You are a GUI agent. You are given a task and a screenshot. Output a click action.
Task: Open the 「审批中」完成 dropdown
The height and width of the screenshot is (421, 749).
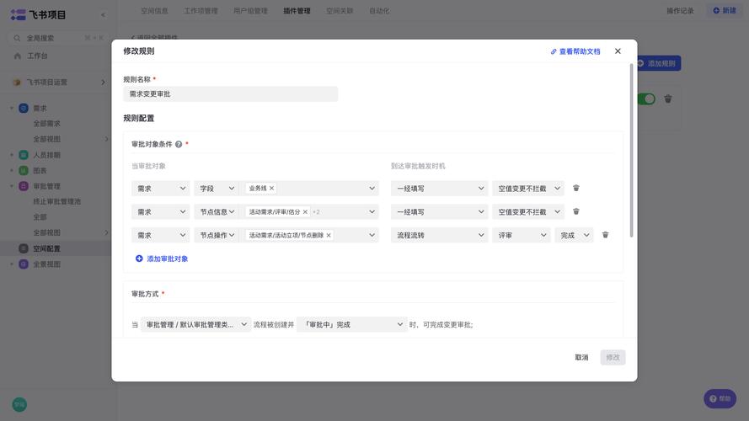coord(352,324)
